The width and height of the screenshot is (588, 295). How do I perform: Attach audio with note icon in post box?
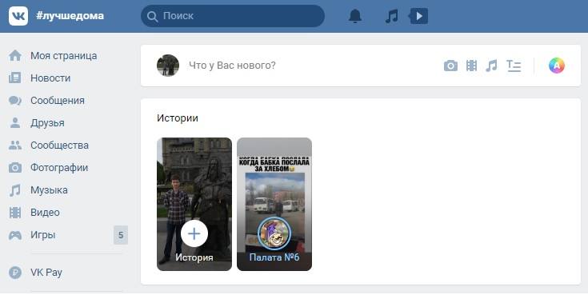(491, 66)
